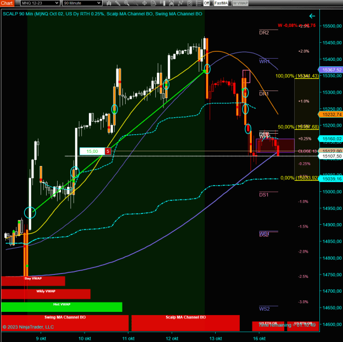343x342 pixels.
Task: Click the zoom out magnifier icon
Action: tap(136, 3)
